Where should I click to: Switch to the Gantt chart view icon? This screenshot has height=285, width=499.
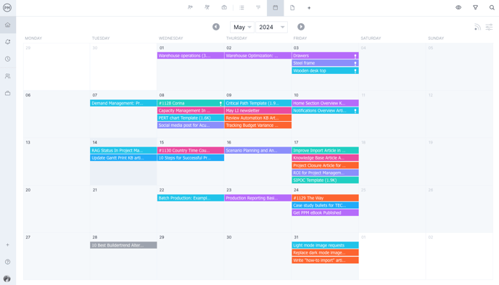coord(190,8)
